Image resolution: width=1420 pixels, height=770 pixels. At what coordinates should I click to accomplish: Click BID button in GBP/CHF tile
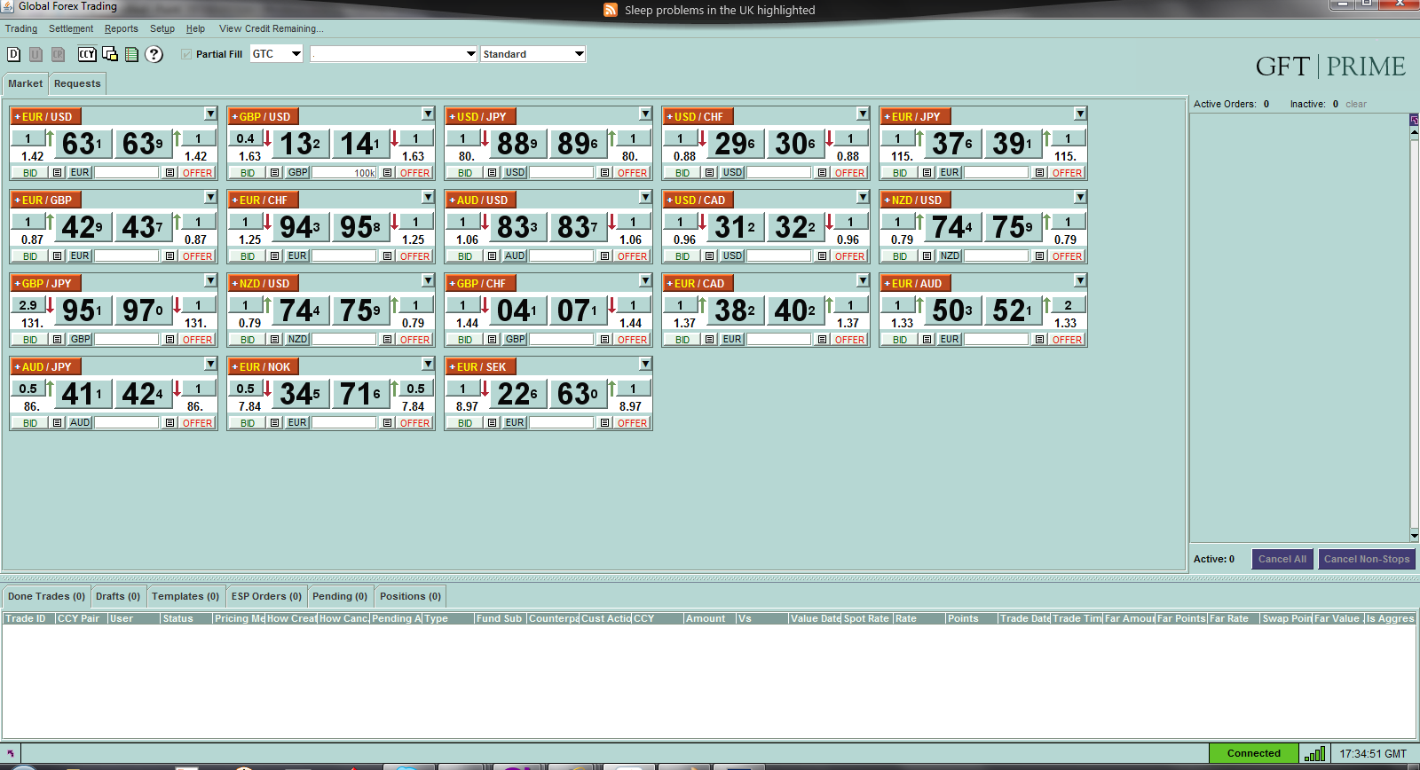[x=465, y=340]
